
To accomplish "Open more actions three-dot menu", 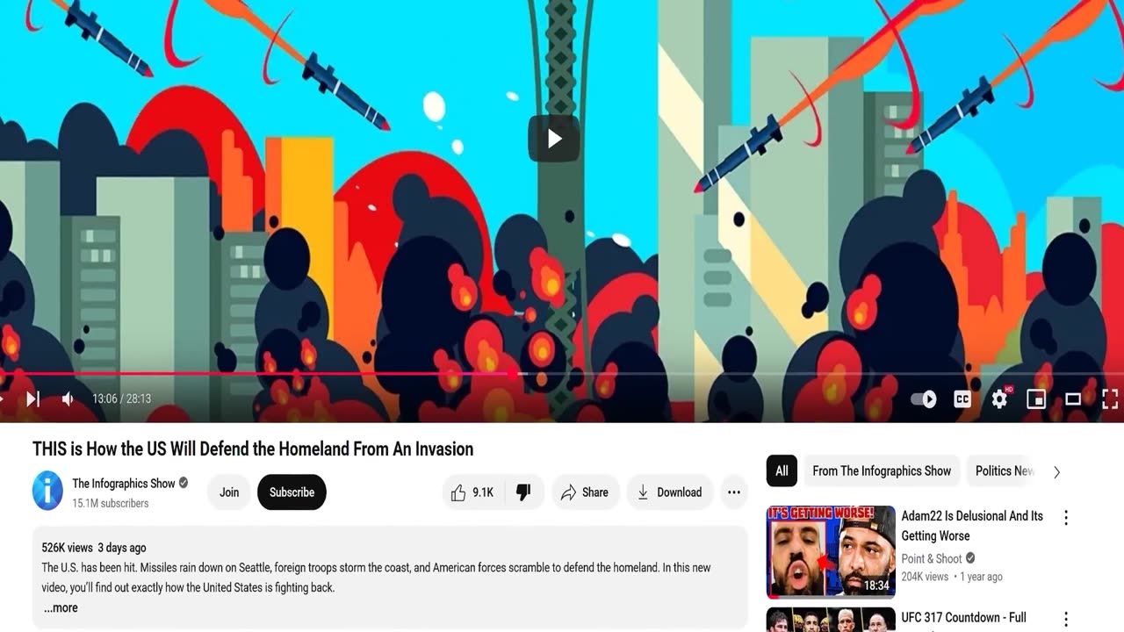I will pos(734,492).
